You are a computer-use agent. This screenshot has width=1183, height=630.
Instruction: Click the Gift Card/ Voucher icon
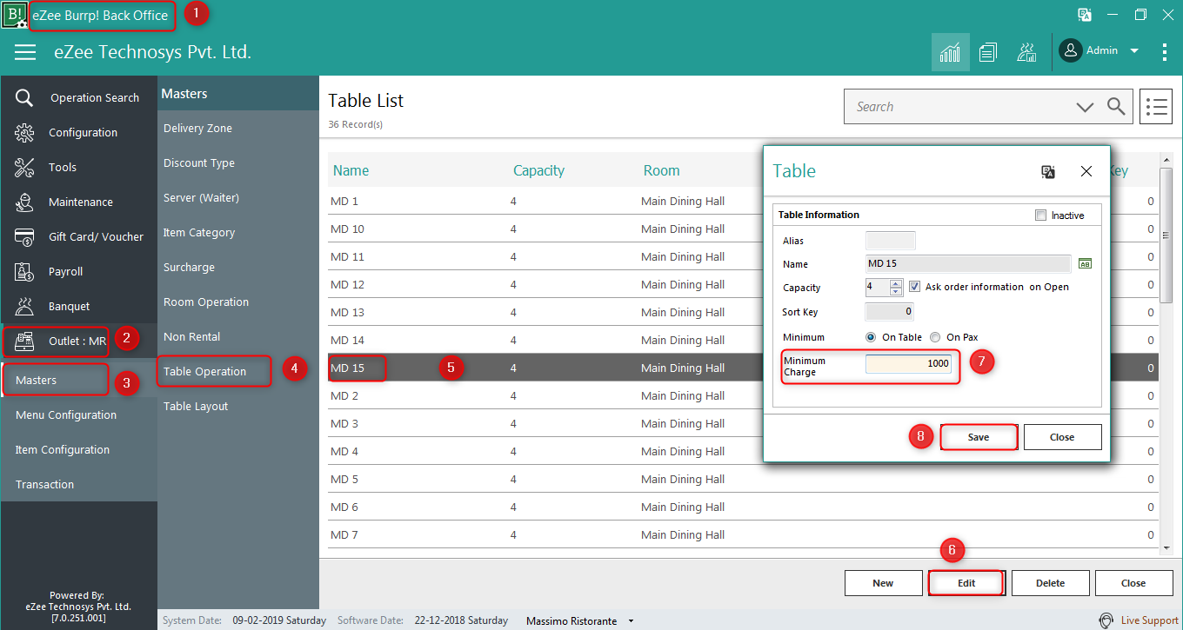24,236
